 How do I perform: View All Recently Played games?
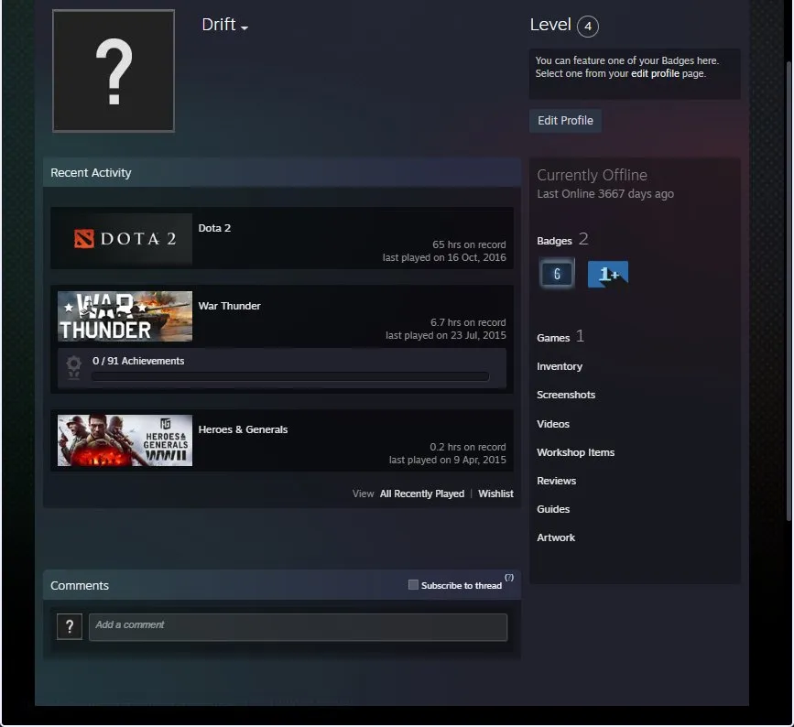[x=422, y=494]
